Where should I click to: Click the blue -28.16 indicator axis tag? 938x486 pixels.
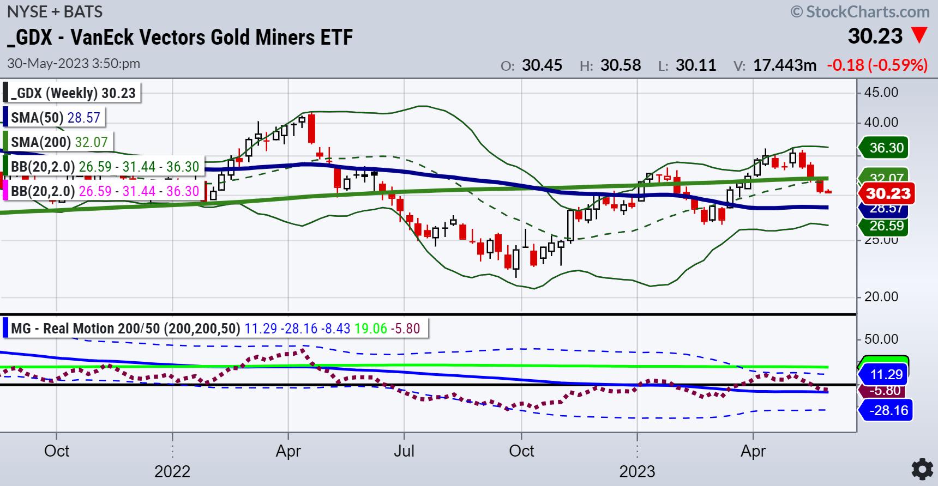(886, 410)
